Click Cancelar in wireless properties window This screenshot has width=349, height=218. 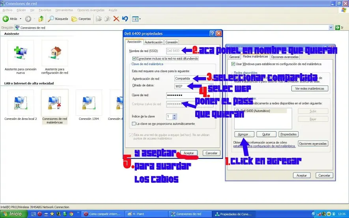324,175
